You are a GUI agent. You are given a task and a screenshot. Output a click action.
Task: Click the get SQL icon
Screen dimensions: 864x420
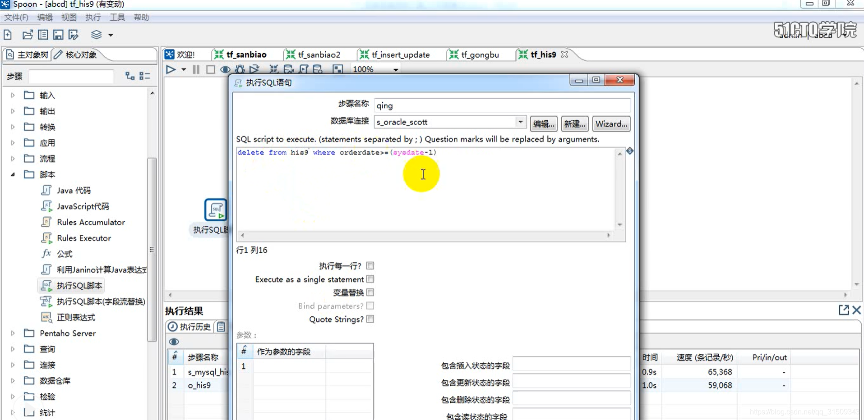(x=304, y=69)
